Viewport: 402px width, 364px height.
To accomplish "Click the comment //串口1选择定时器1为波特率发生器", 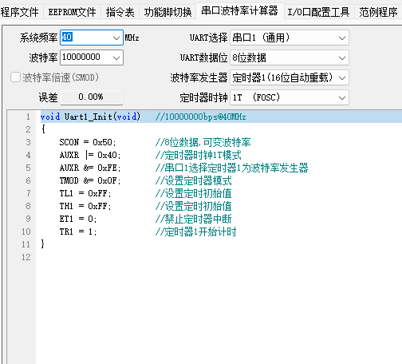I will [x=232, y=168].
